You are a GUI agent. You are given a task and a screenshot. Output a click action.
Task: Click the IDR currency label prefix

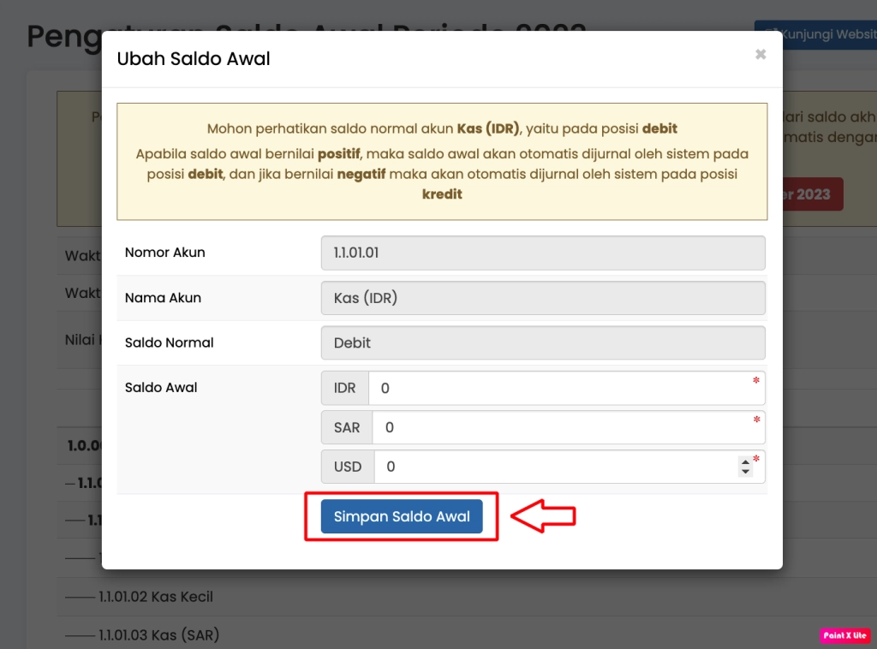tap(344, 388)
